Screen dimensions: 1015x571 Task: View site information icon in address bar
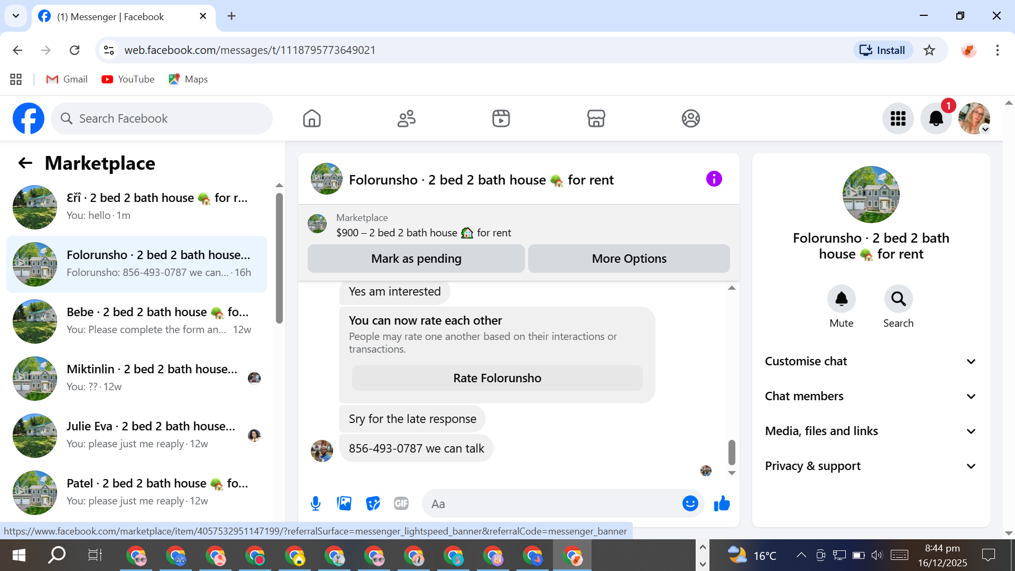tap(109, 50)
